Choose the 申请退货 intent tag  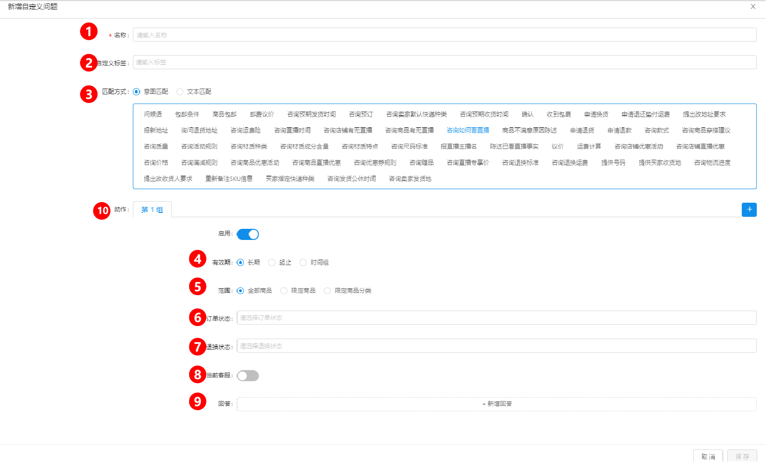click(x=582, y=130)
